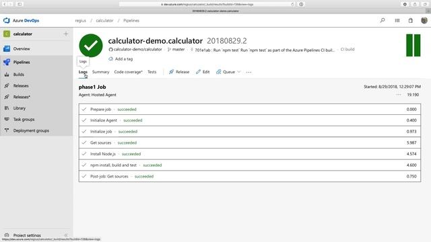This screenshot has width=431, height=242.
Task: Click Add a tag link
Action: (124, 58)
